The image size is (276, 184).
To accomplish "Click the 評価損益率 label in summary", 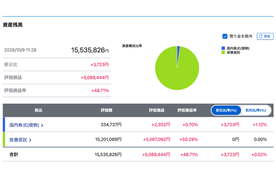I will click(15, 91).
